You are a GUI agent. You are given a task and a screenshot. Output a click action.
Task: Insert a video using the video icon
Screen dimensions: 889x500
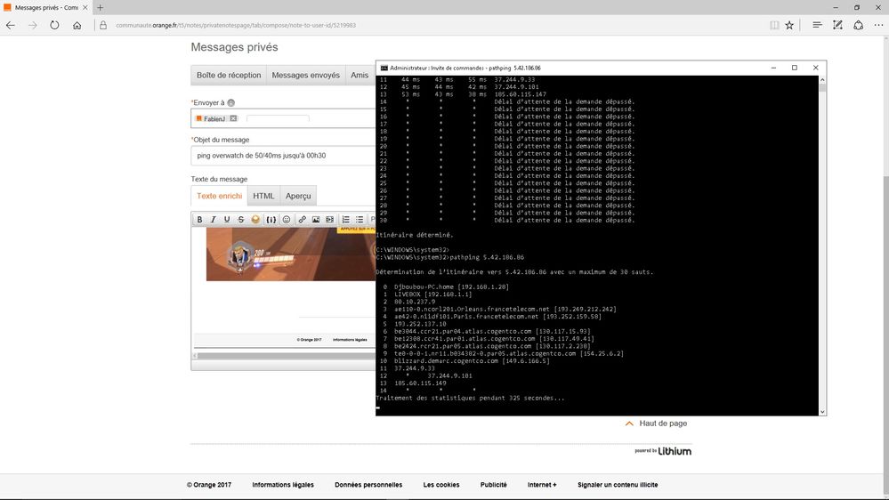[329, 220]
